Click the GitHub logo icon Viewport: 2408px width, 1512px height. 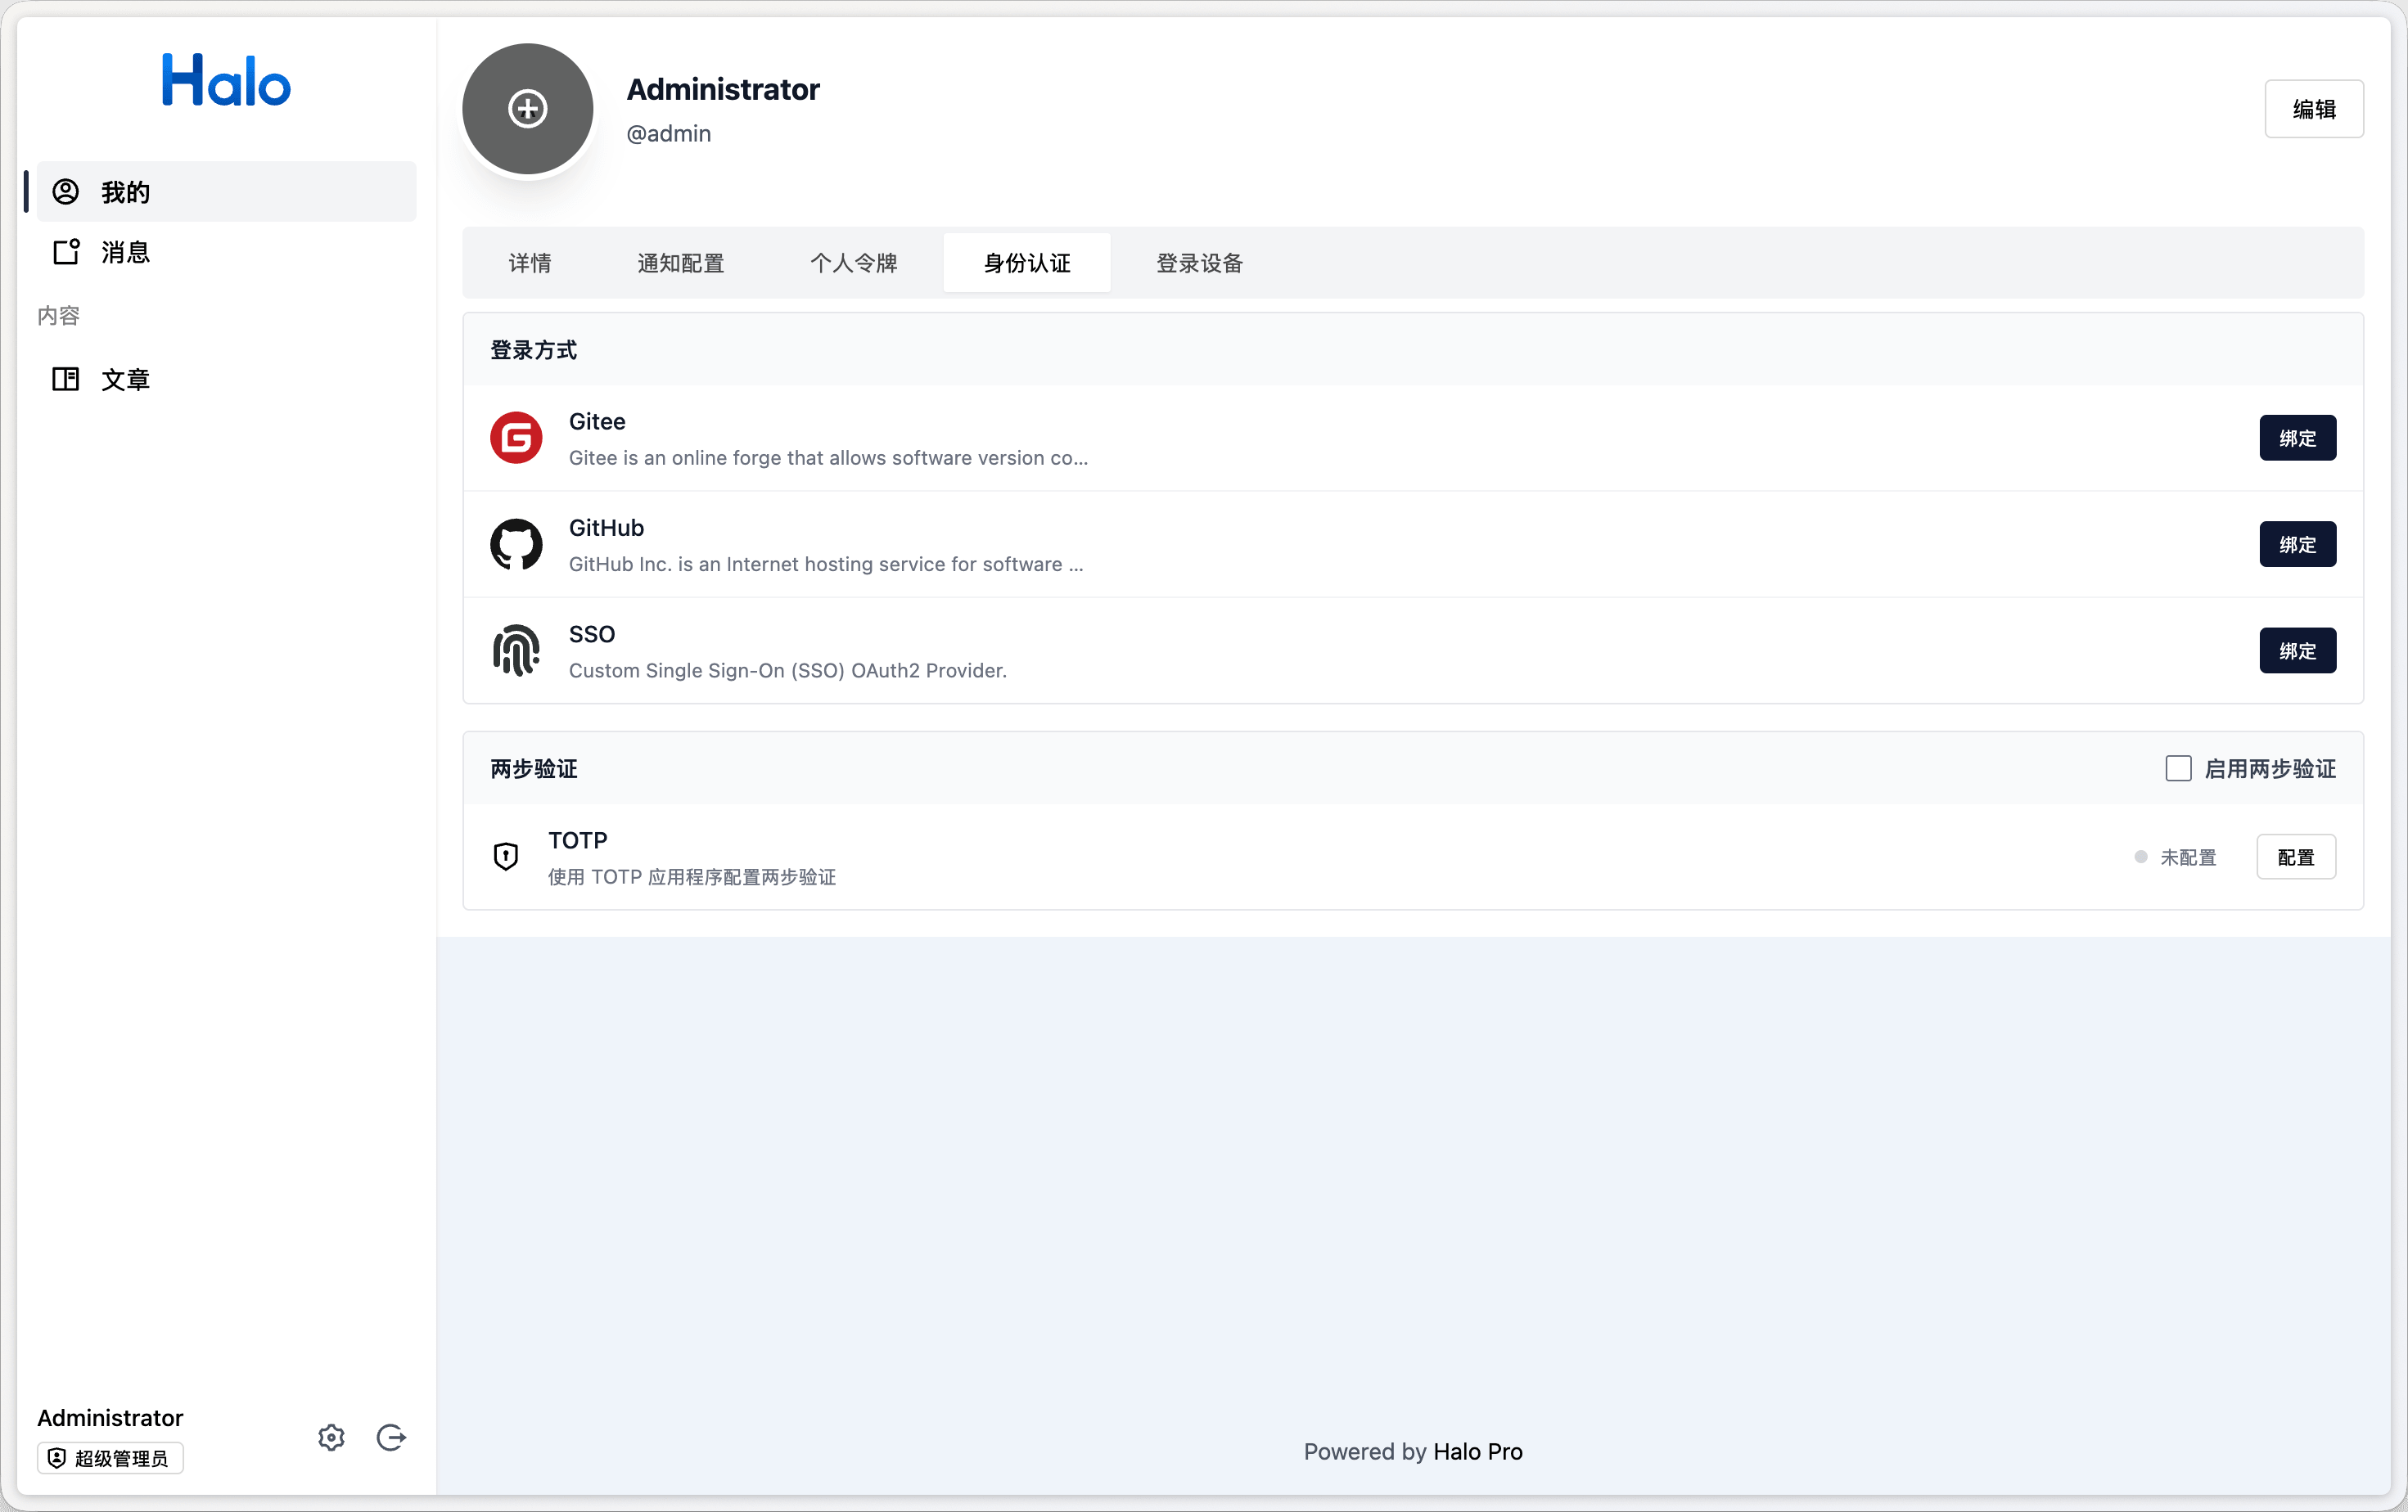(x=516, y=545)
